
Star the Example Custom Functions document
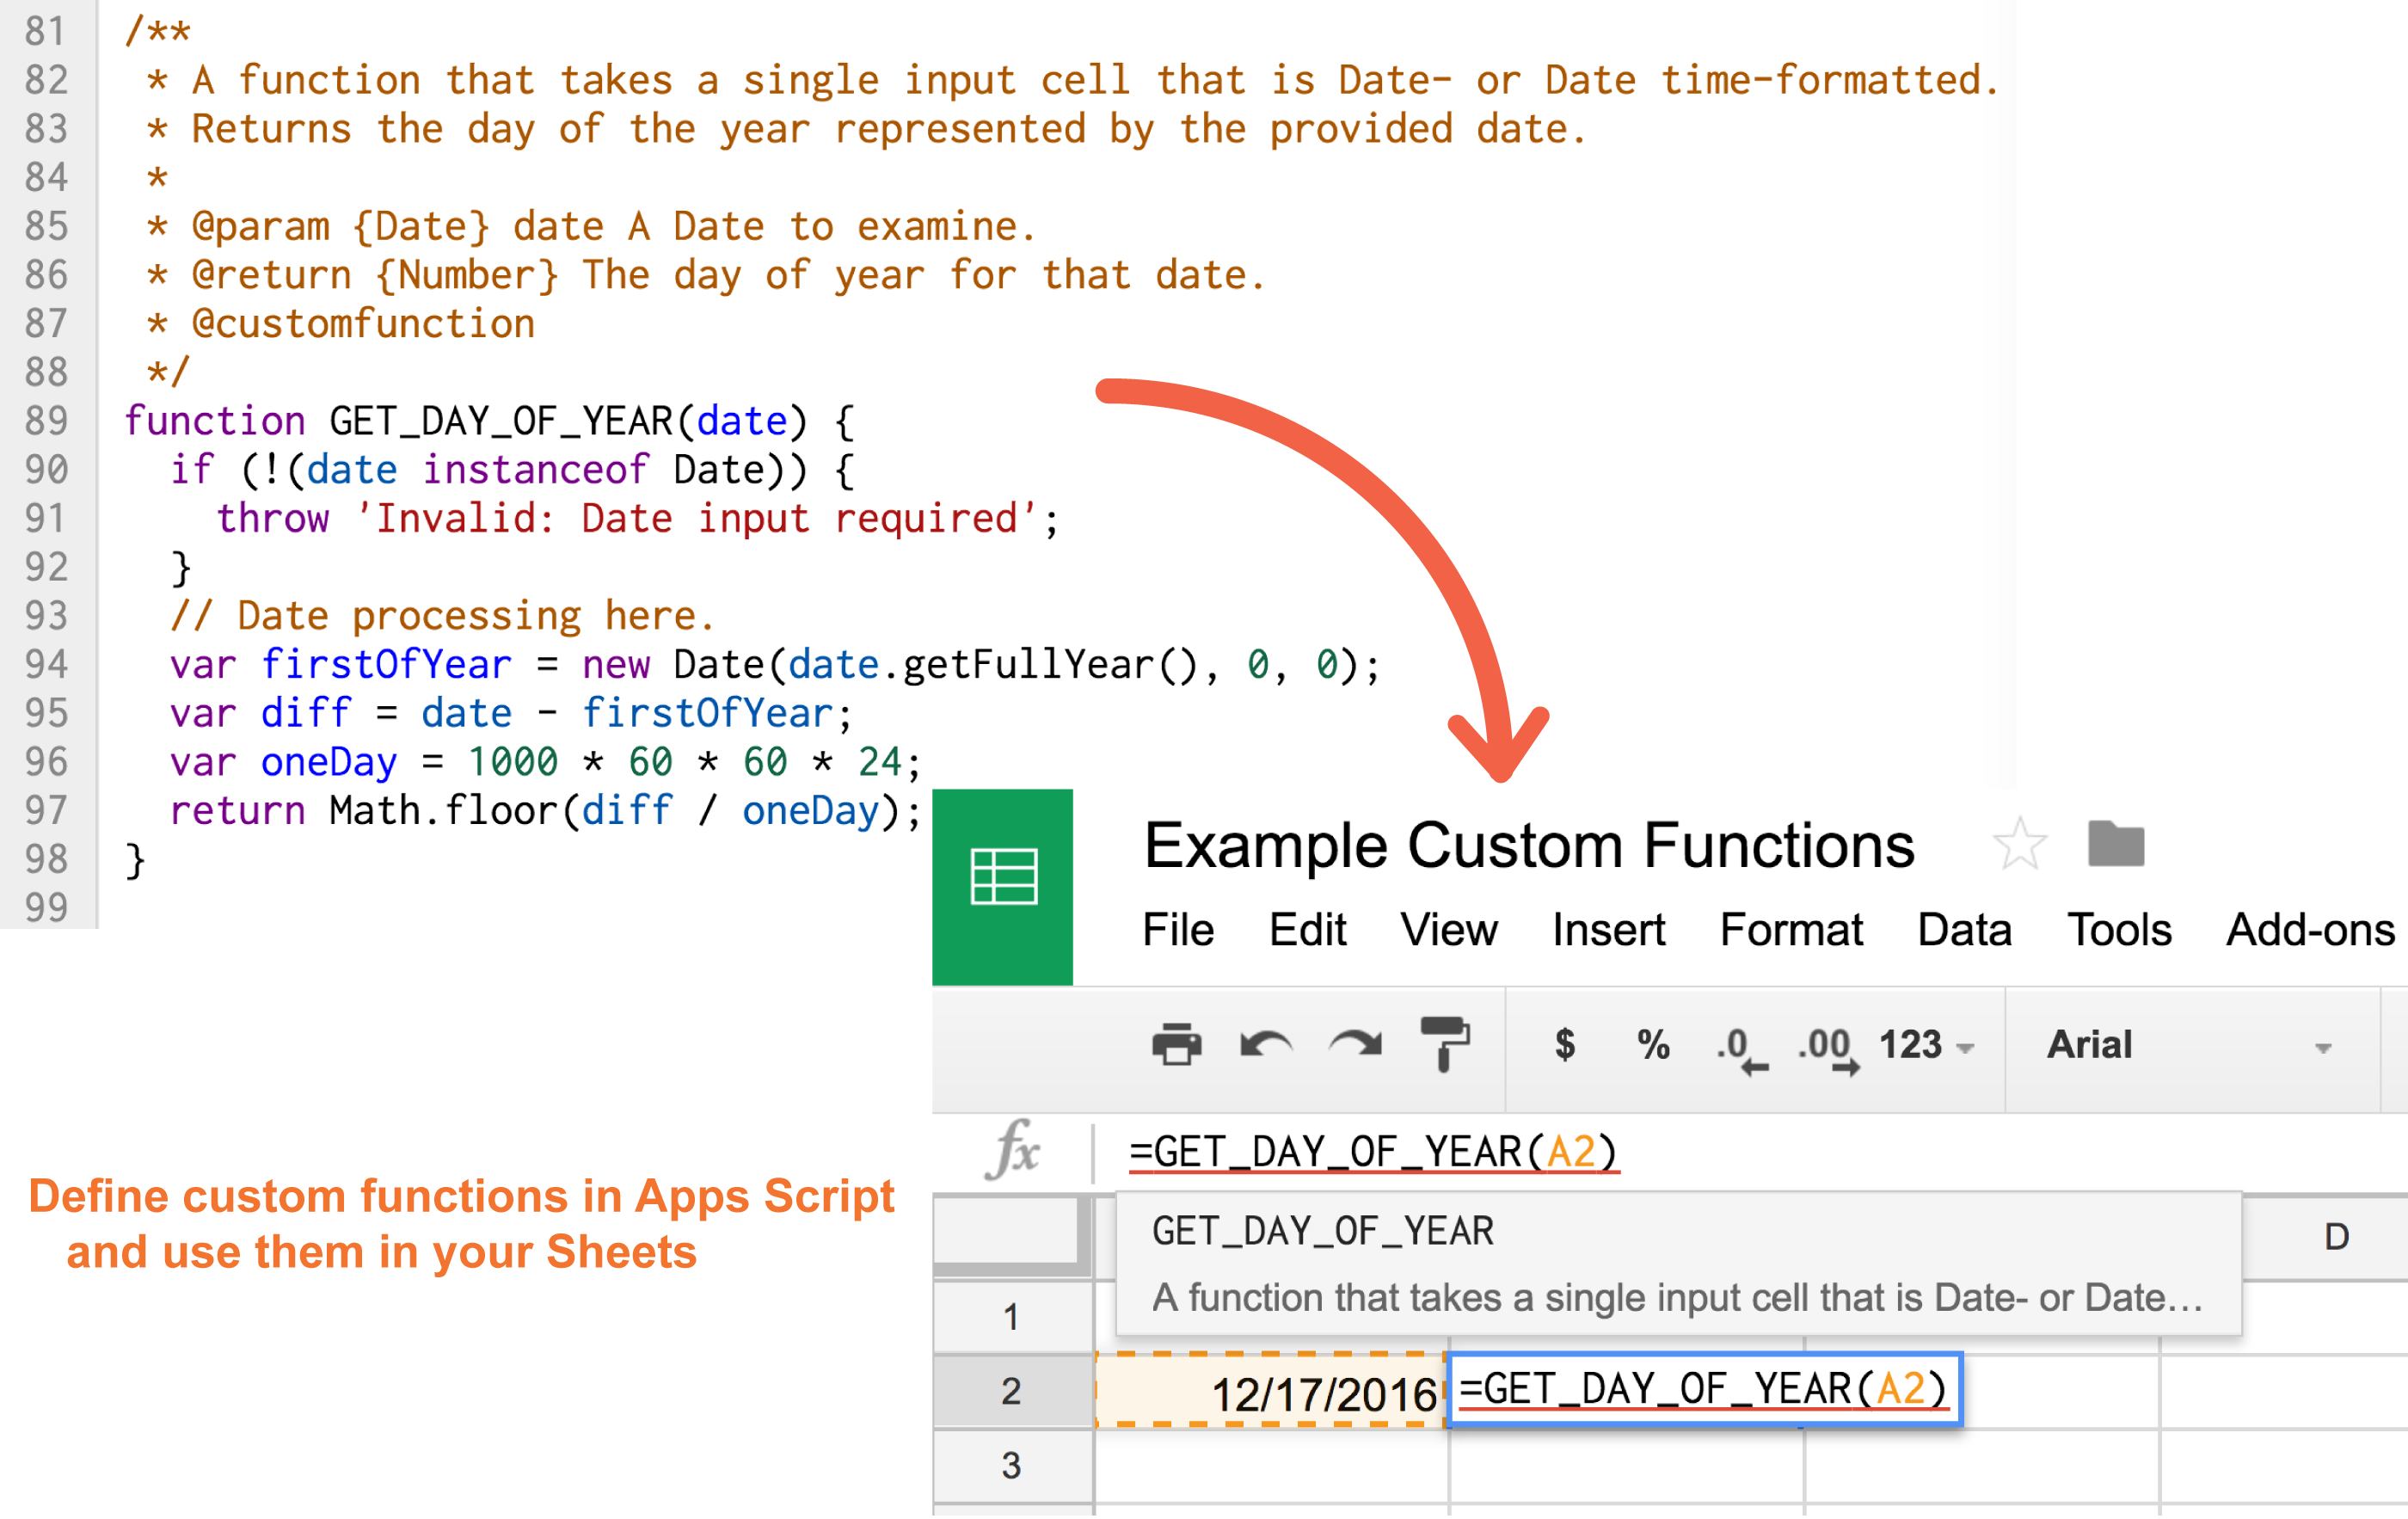click(2019, 845)
